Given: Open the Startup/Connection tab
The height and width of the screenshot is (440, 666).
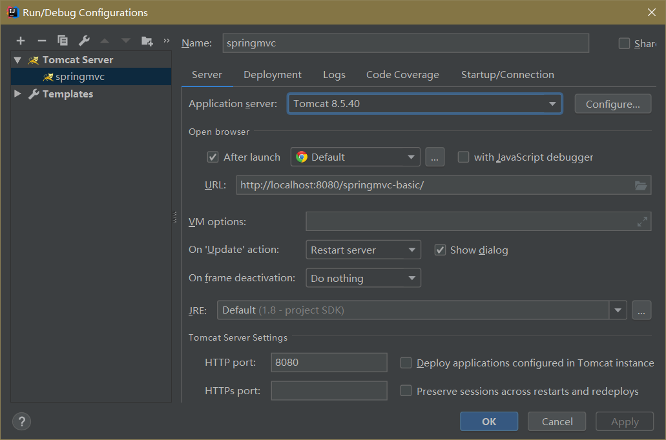Looking at the screenshot, I should click(x=507, y=75).
